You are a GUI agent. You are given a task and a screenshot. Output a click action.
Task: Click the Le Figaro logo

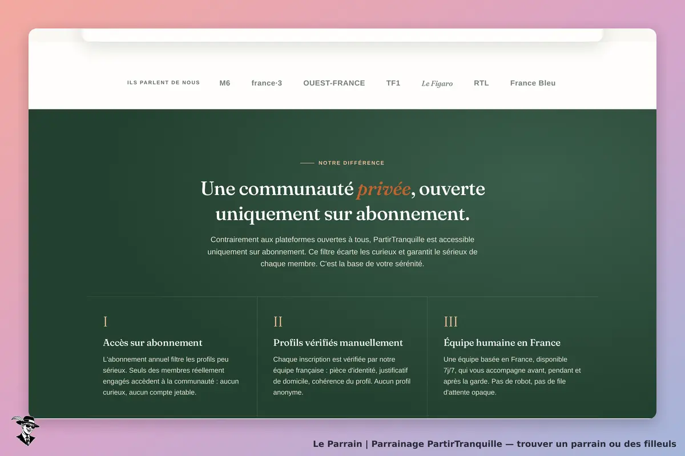pyautogui.click(x=437, y=83)
